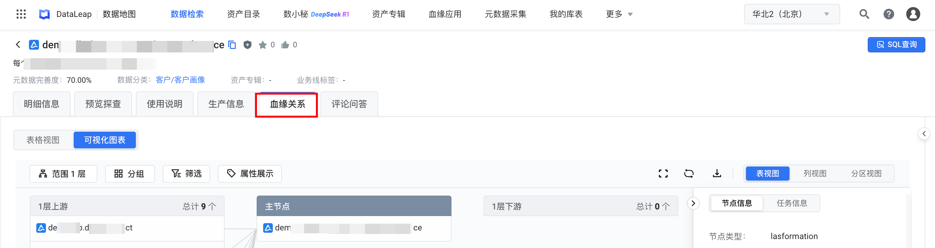Open the 任务信息 tab
This screenshot has width=935, height=248.
(792, 203)
